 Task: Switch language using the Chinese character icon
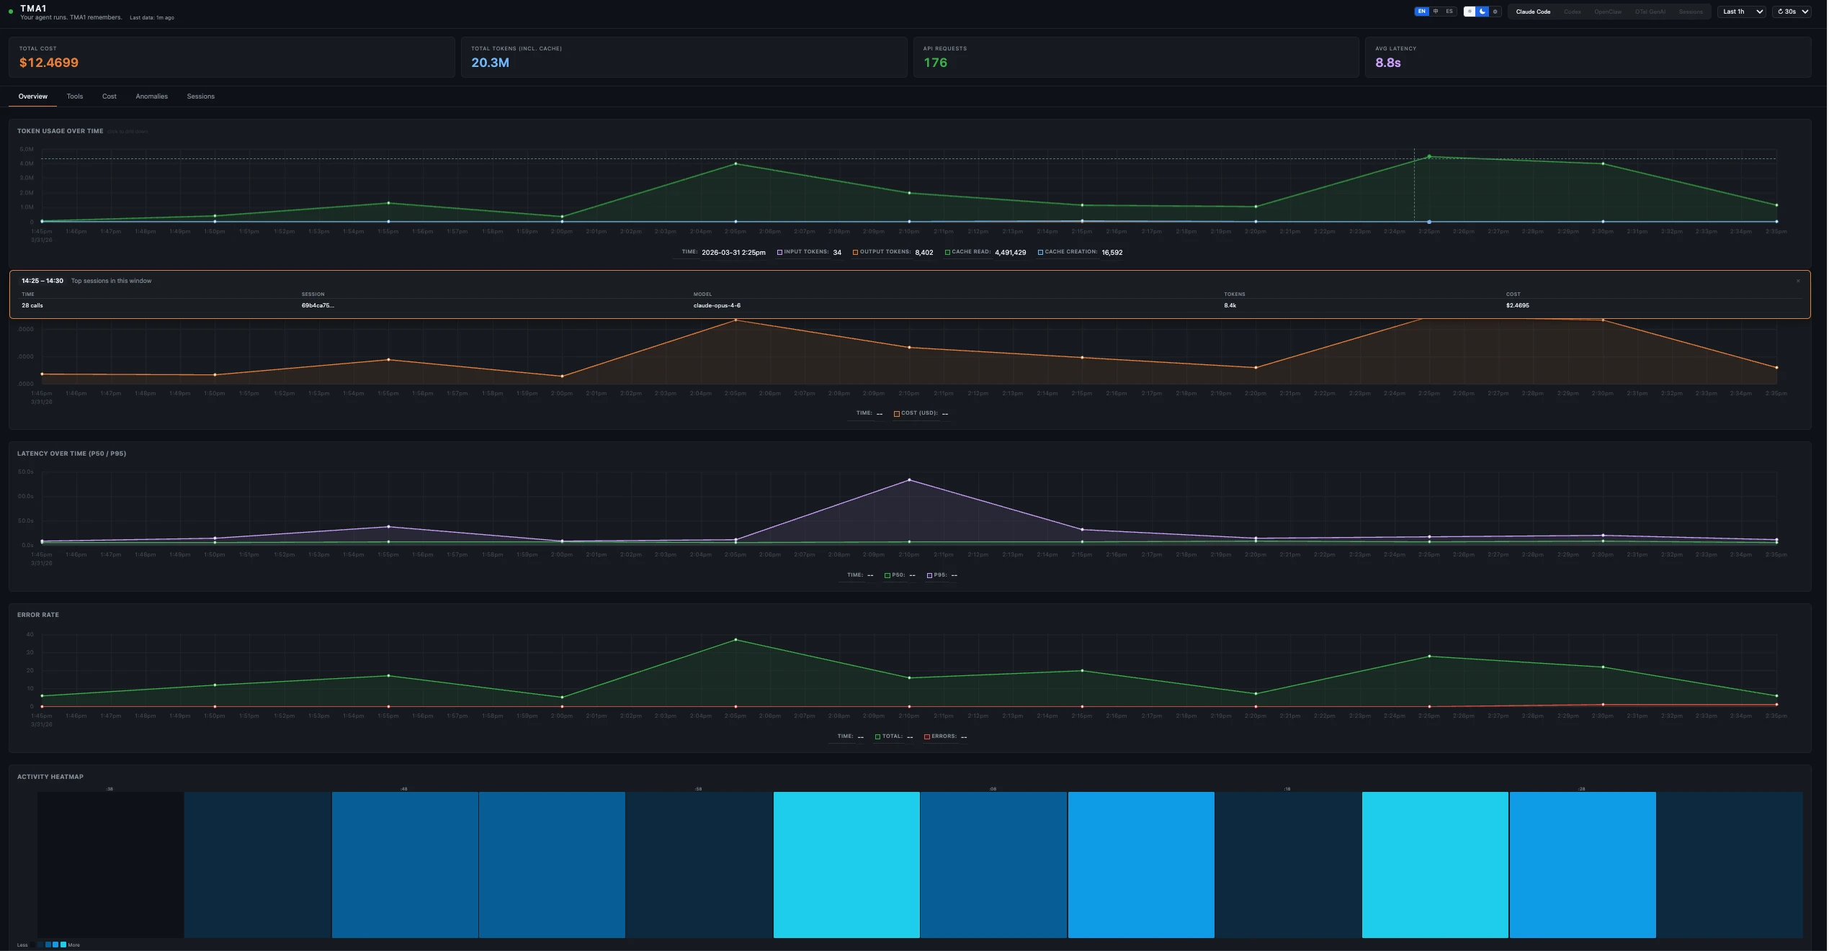click(1436, 12)
